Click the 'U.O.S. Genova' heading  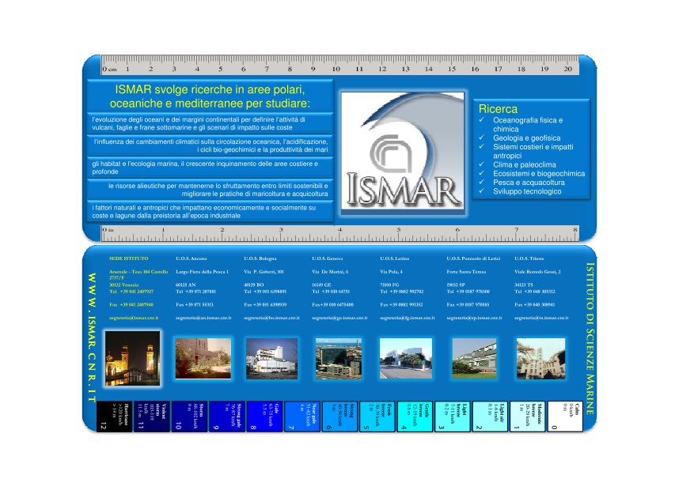pos(327,258)
